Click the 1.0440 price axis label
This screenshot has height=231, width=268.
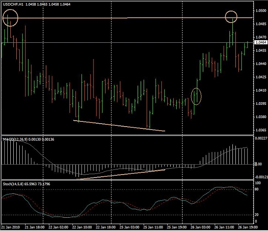coord(261,64)
